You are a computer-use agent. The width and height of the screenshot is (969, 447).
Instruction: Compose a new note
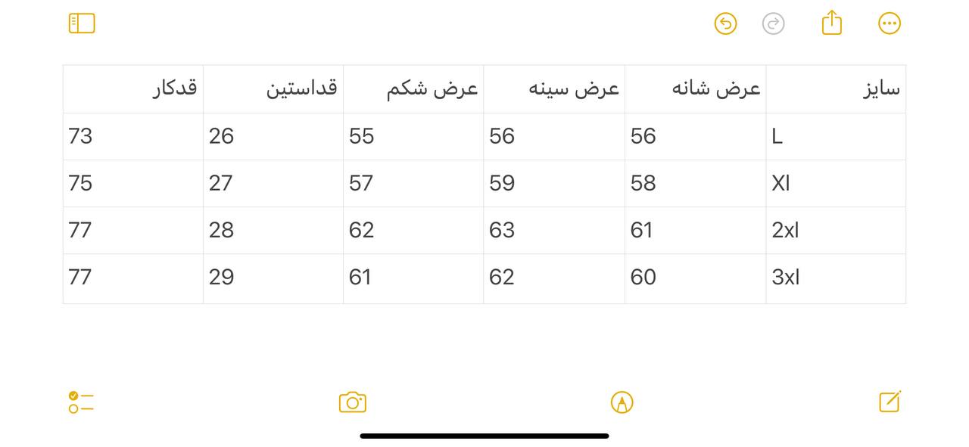coord(890,402)
